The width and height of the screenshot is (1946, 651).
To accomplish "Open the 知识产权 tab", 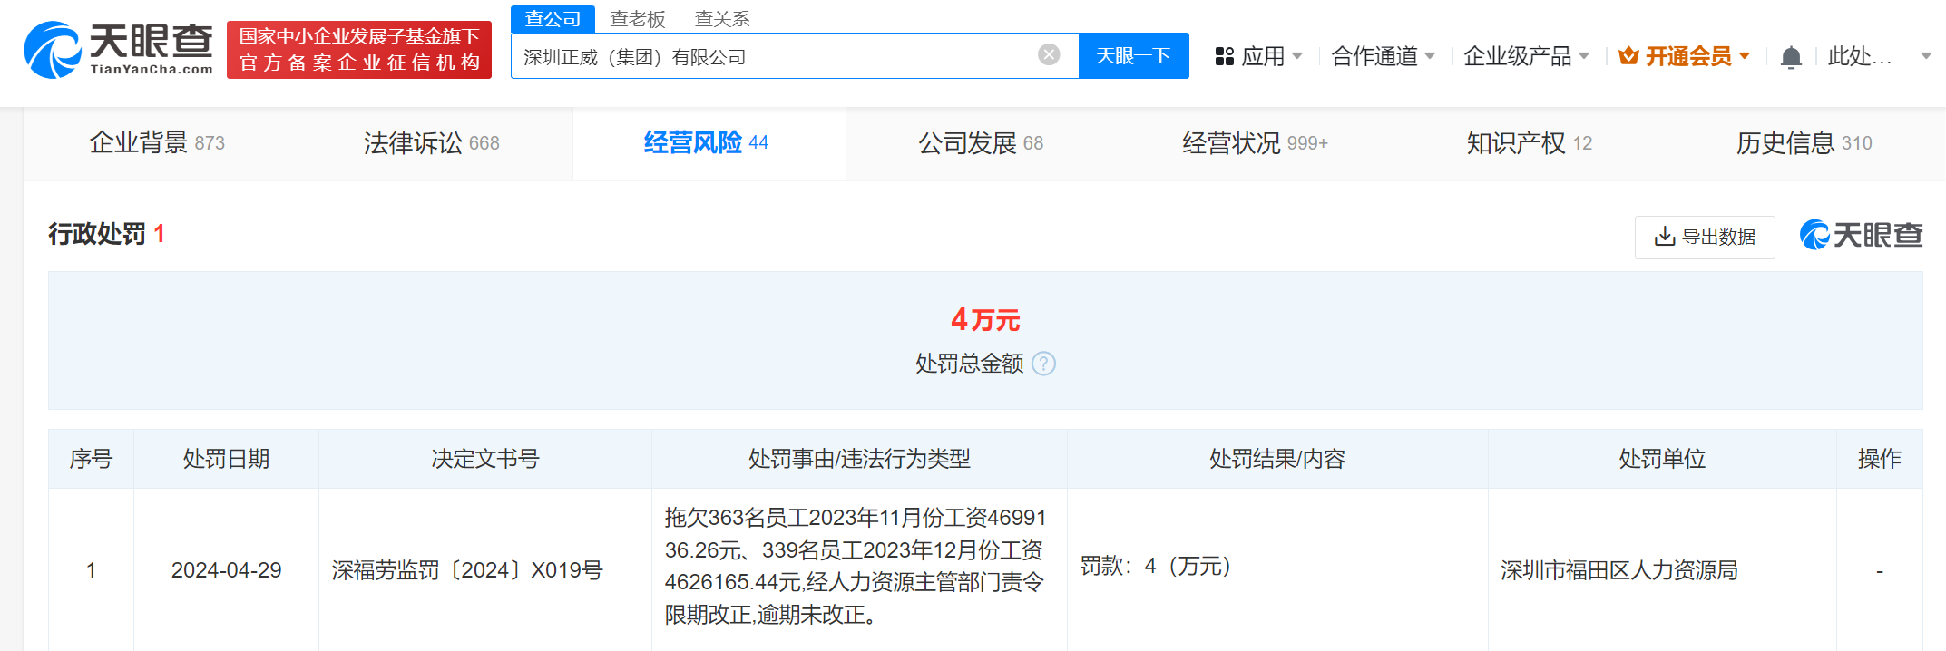I will coord(1530,143).
